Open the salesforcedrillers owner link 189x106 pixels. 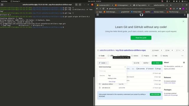[107, 50]
